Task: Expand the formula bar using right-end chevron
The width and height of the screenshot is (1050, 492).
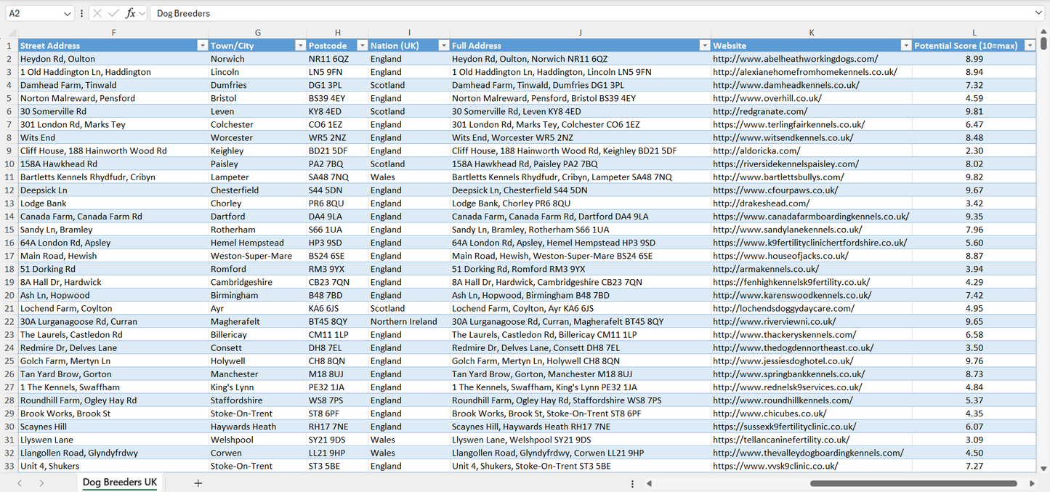Action: pyautogui.click(x=1038, y=13)
